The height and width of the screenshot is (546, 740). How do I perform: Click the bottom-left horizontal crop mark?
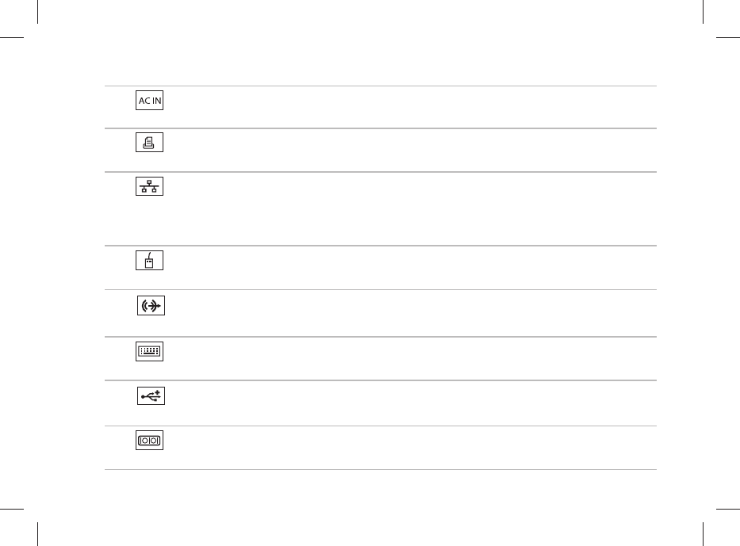(12, 509)
